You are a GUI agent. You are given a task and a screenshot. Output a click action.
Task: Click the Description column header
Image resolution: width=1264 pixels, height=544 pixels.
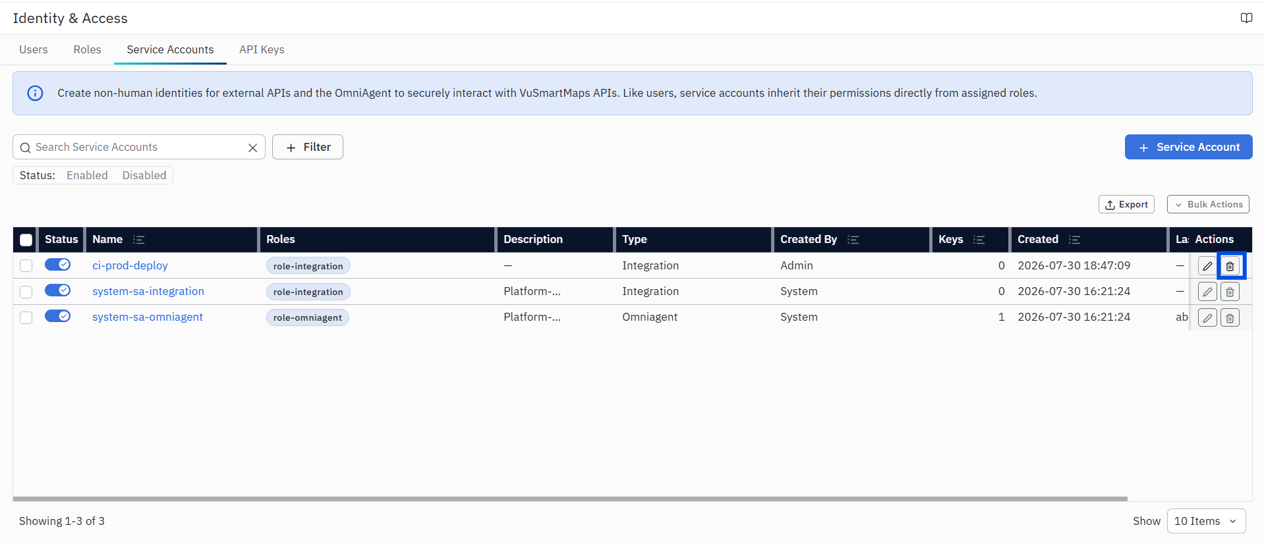click(555, 239)
